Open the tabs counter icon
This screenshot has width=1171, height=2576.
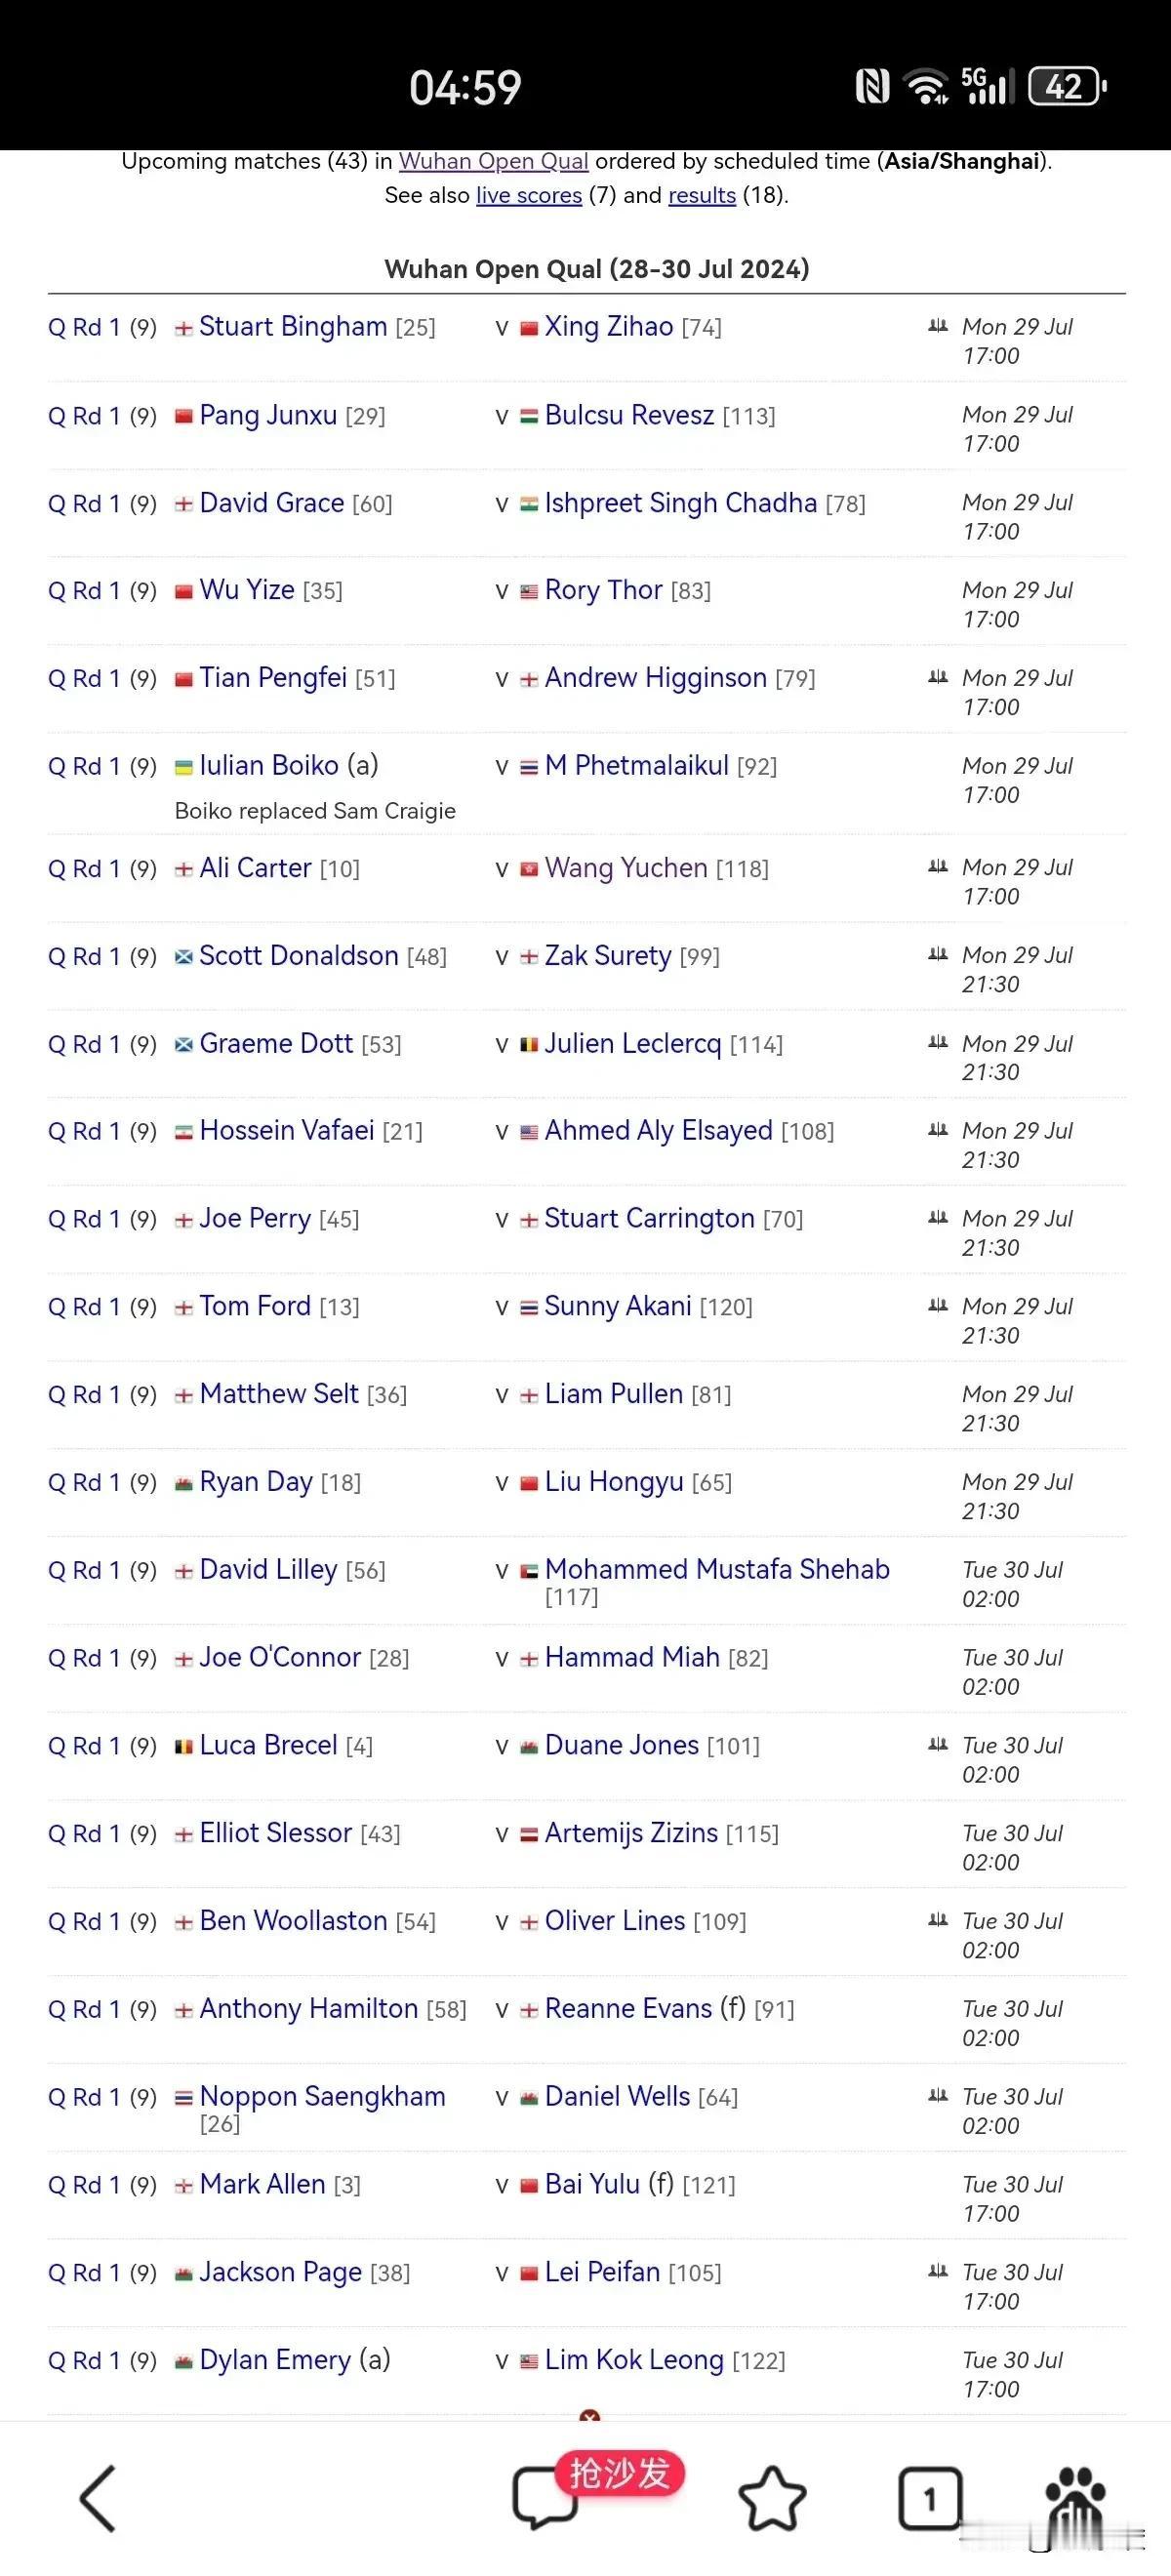[x=930, y=2498]
